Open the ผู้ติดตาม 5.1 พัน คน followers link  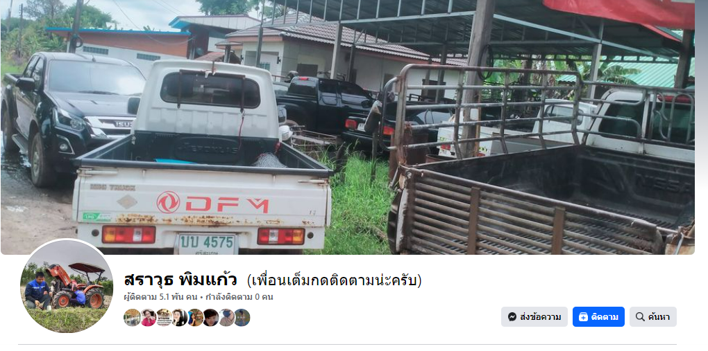pyautogui.click(x=161, y=297)
